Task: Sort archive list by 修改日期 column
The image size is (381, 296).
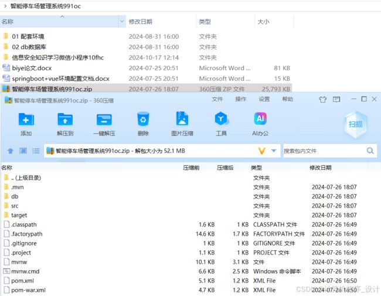Action: tap(320, 168)
